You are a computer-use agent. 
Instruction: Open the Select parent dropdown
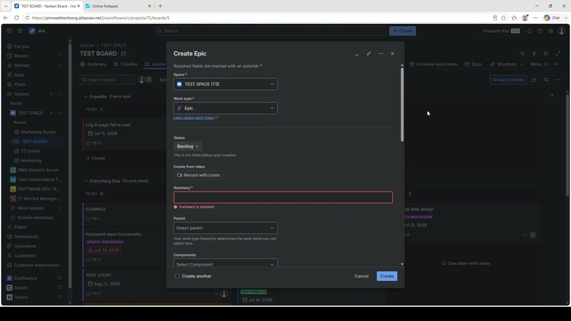click(x=225, y=228)
